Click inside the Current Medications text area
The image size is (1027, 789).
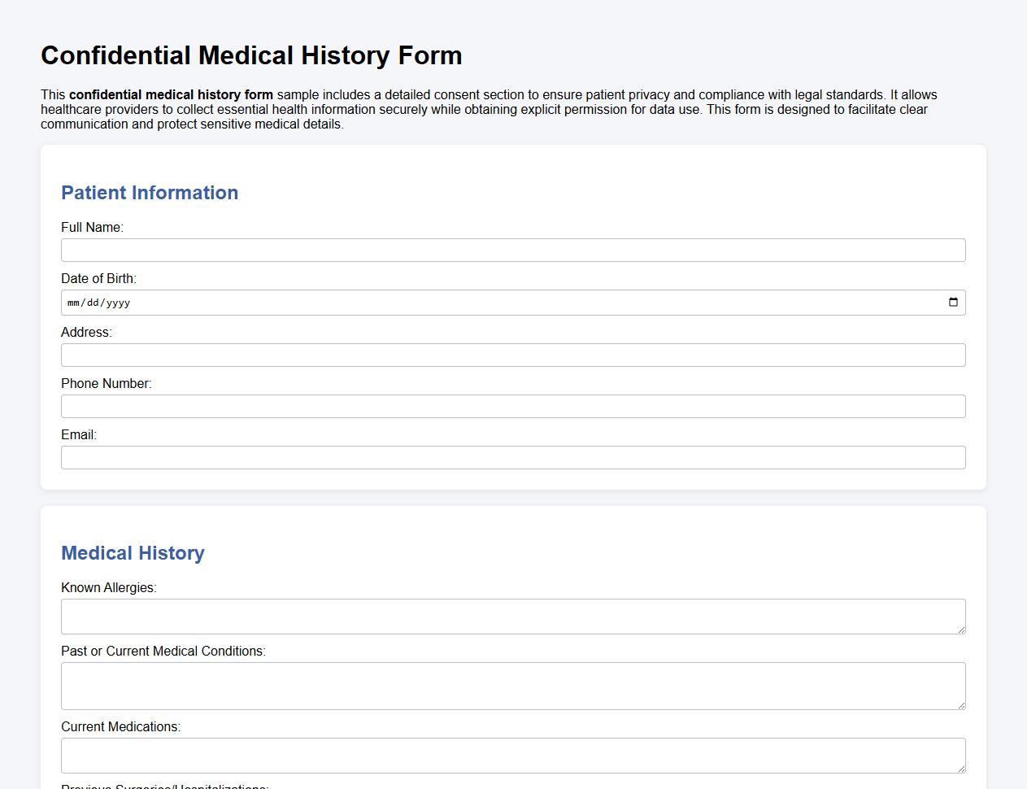tap(512, 755)
